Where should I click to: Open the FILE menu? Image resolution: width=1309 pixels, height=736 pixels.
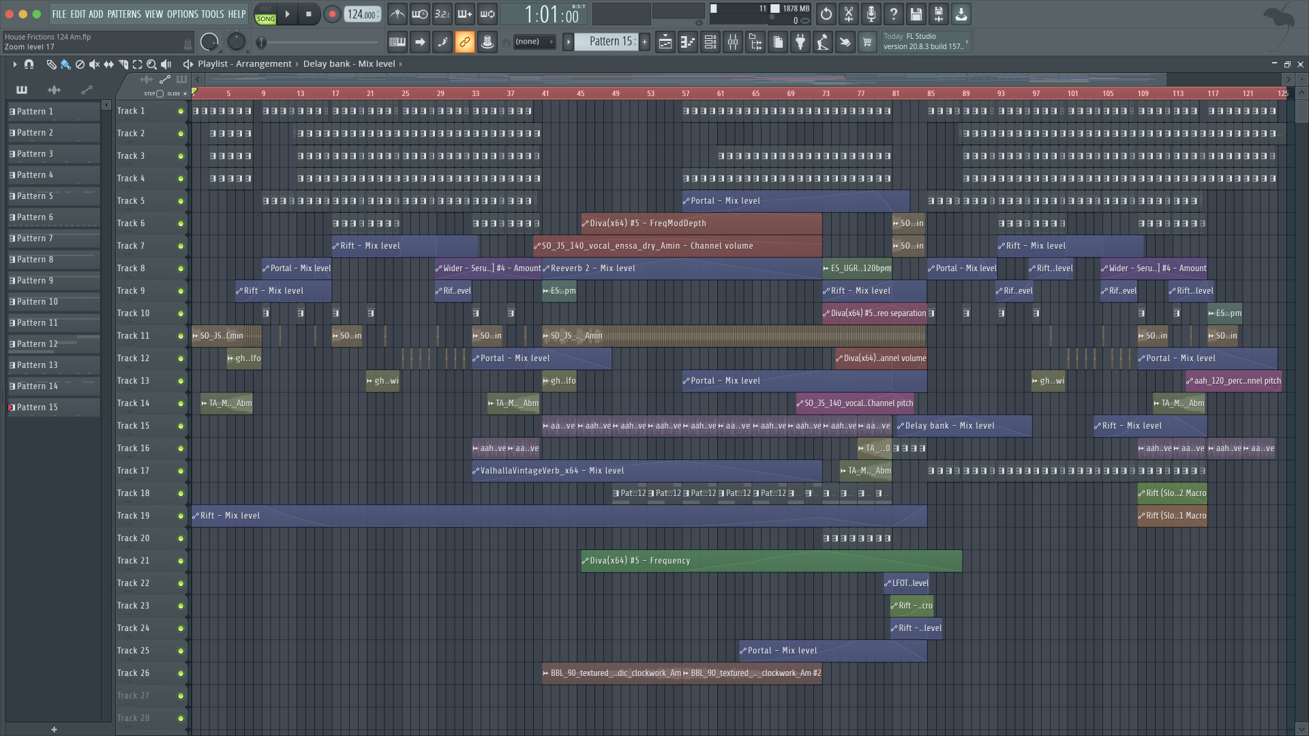[59, 14]
